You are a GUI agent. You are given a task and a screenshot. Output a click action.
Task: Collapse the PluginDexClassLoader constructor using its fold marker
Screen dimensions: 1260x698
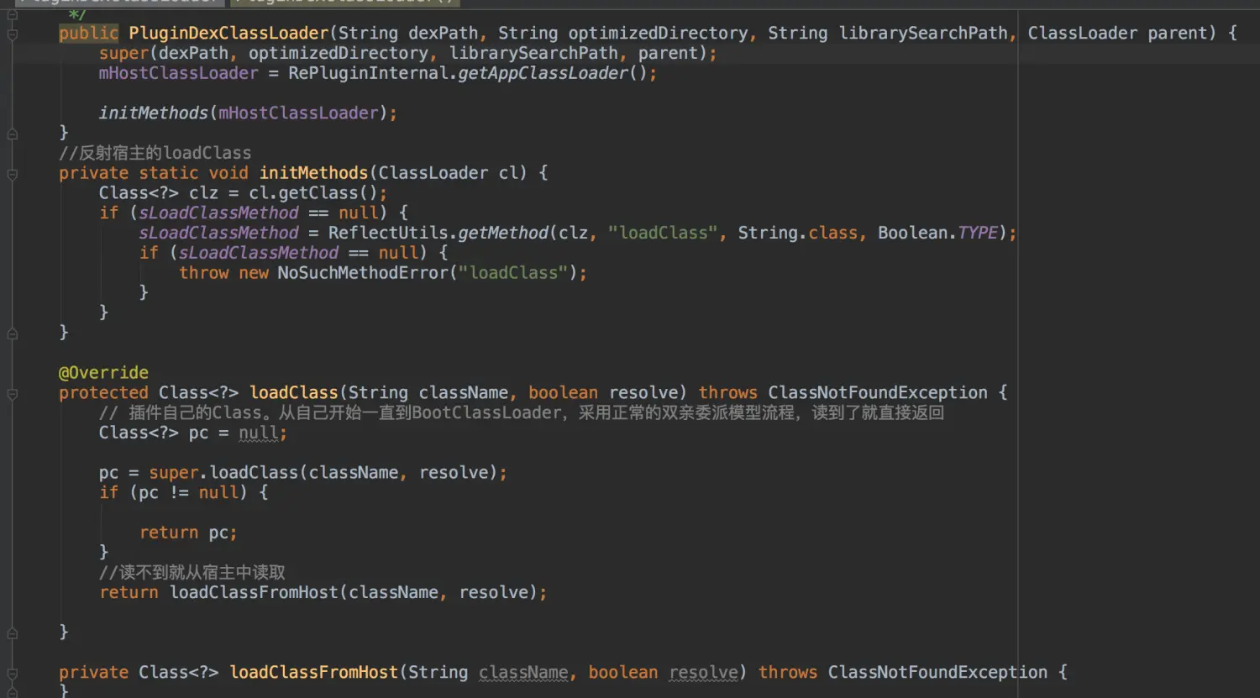pyautogui.click(x=12, y=34)
